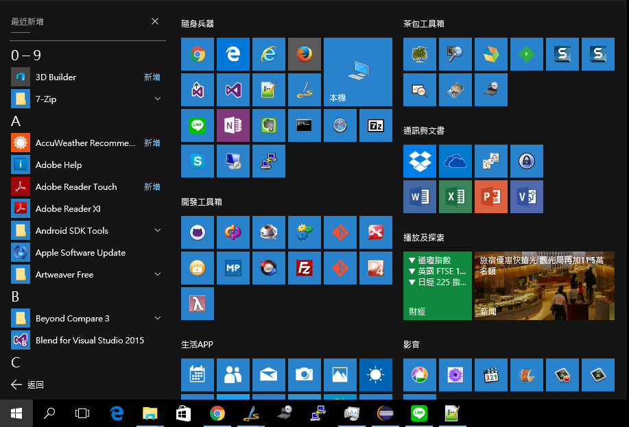Open File Explorer from the taskbar
The height and width of the screenshot is (427, 629).
click(x=150, y=413)
